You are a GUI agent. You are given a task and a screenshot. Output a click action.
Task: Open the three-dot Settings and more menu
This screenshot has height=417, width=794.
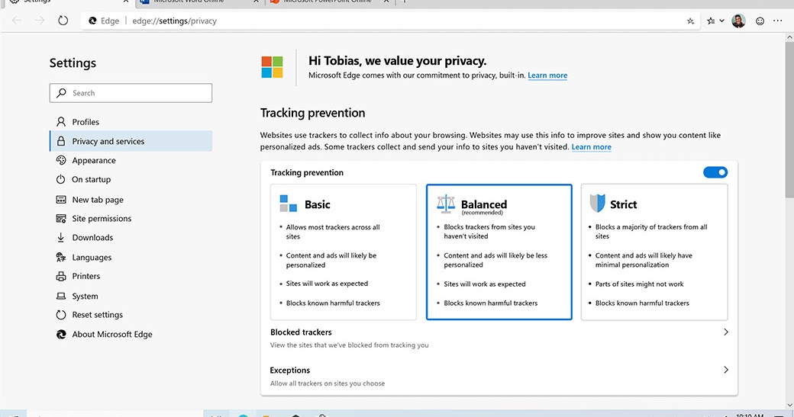(778, 21)
